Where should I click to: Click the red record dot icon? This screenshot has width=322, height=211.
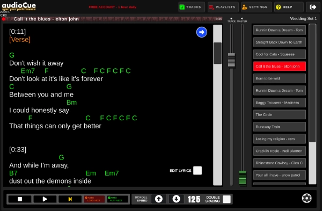tap(4, 19)
